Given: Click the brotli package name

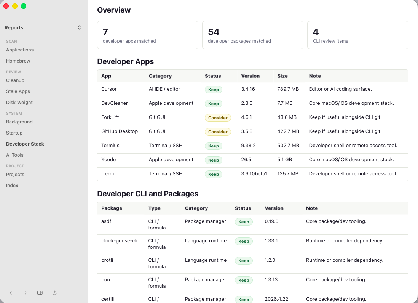Looking at the screenshot, I should pyautogui.click(x=107, y=260).
